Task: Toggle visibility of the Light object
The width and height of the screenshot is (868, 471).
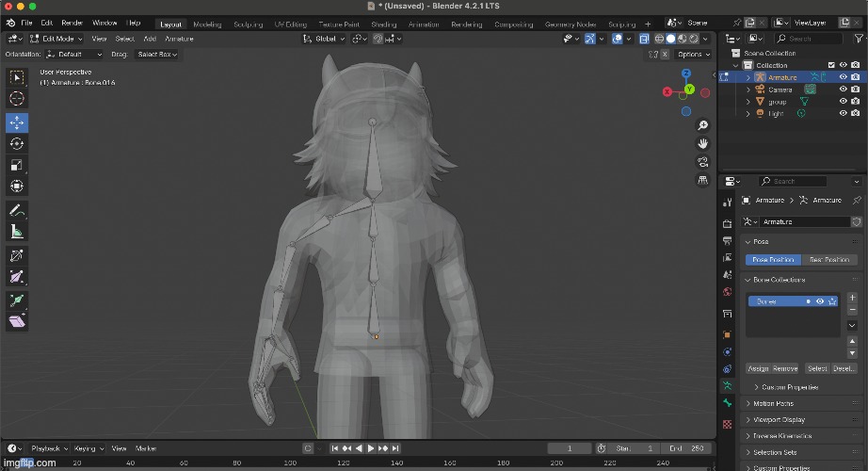Action: 843,113
